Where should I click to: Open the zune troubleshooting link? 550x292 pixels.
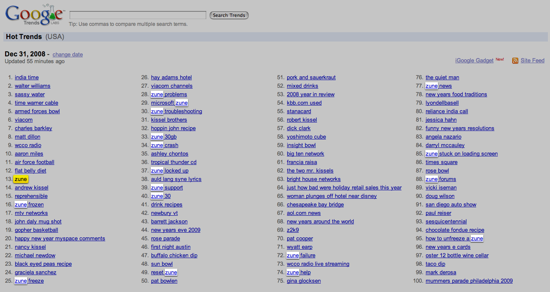coord(177,111)
